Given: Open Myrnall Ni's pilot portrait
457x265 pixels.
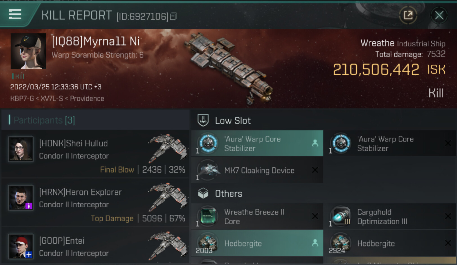Looking at the screenshot, I should coord(28,51).
